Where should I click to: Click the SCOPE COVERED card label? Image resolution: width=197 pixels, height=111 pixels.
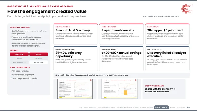coord(109,27)
